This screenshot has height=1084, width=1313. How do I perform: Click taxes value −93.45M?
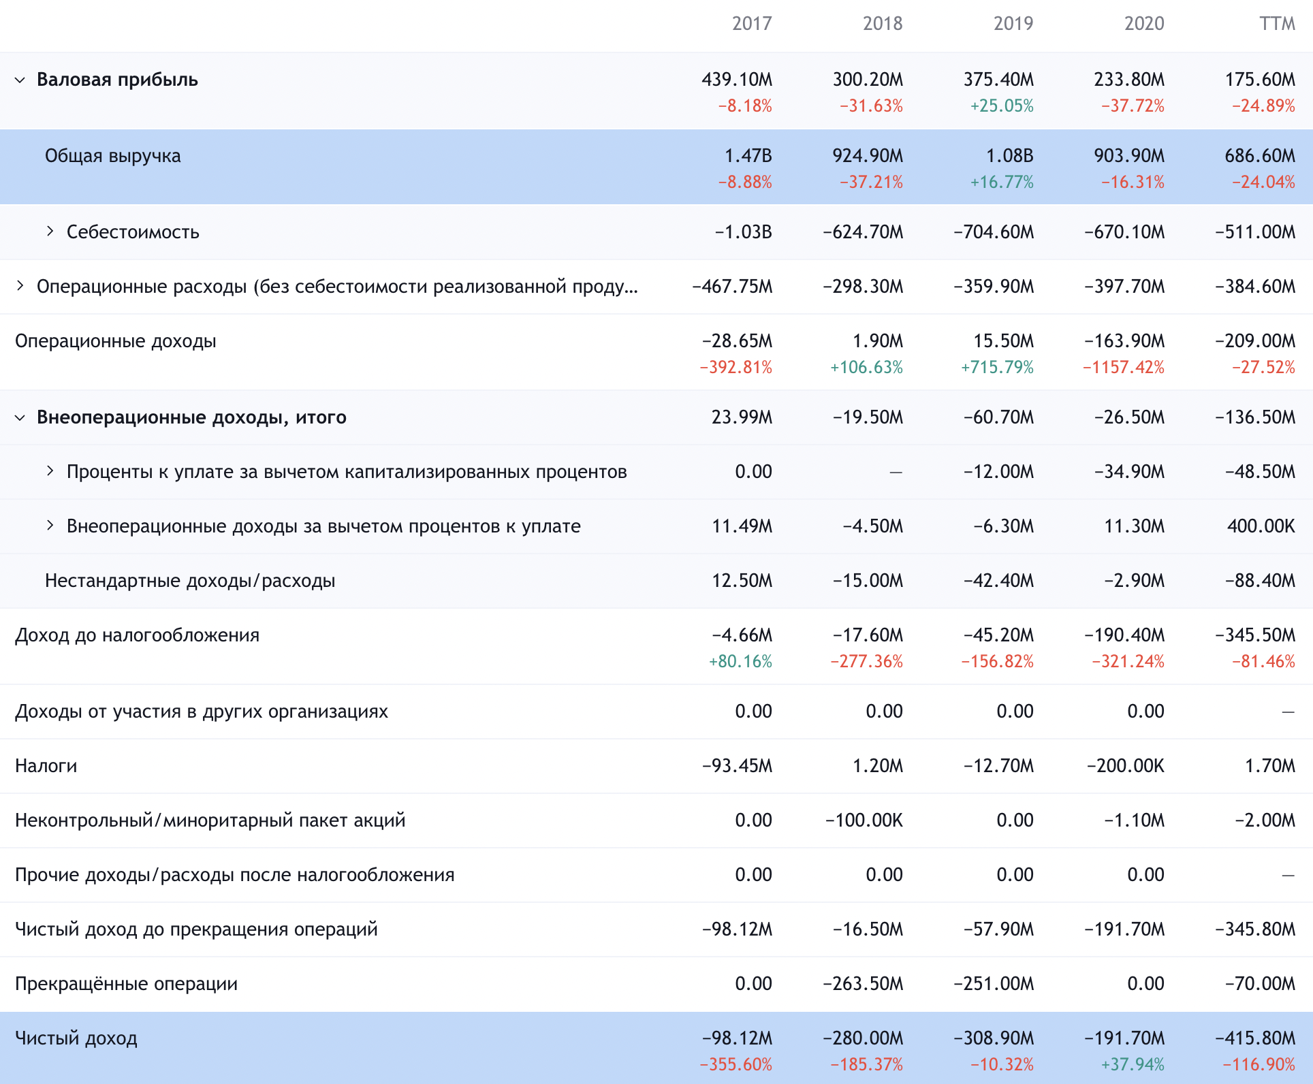pos(737,766)
